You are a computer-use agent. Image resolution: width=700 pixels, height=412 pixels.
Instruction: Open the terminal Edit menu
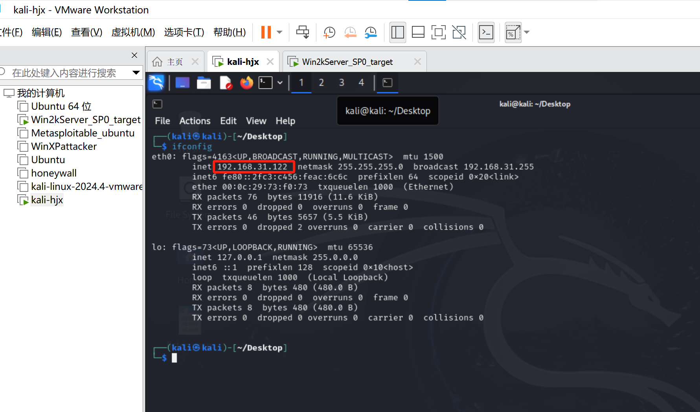(228, 121)
